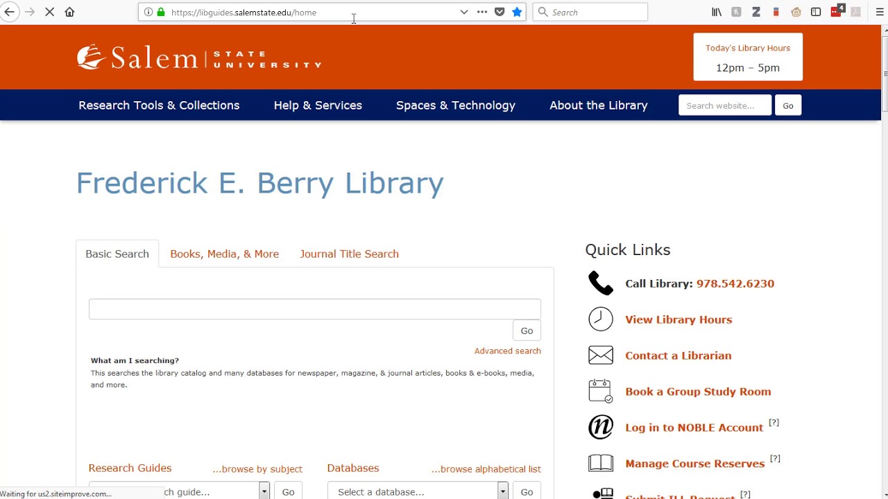888x499 pixels.
Task: Click Go next to database dropdown
Action: tap(527, 491)
